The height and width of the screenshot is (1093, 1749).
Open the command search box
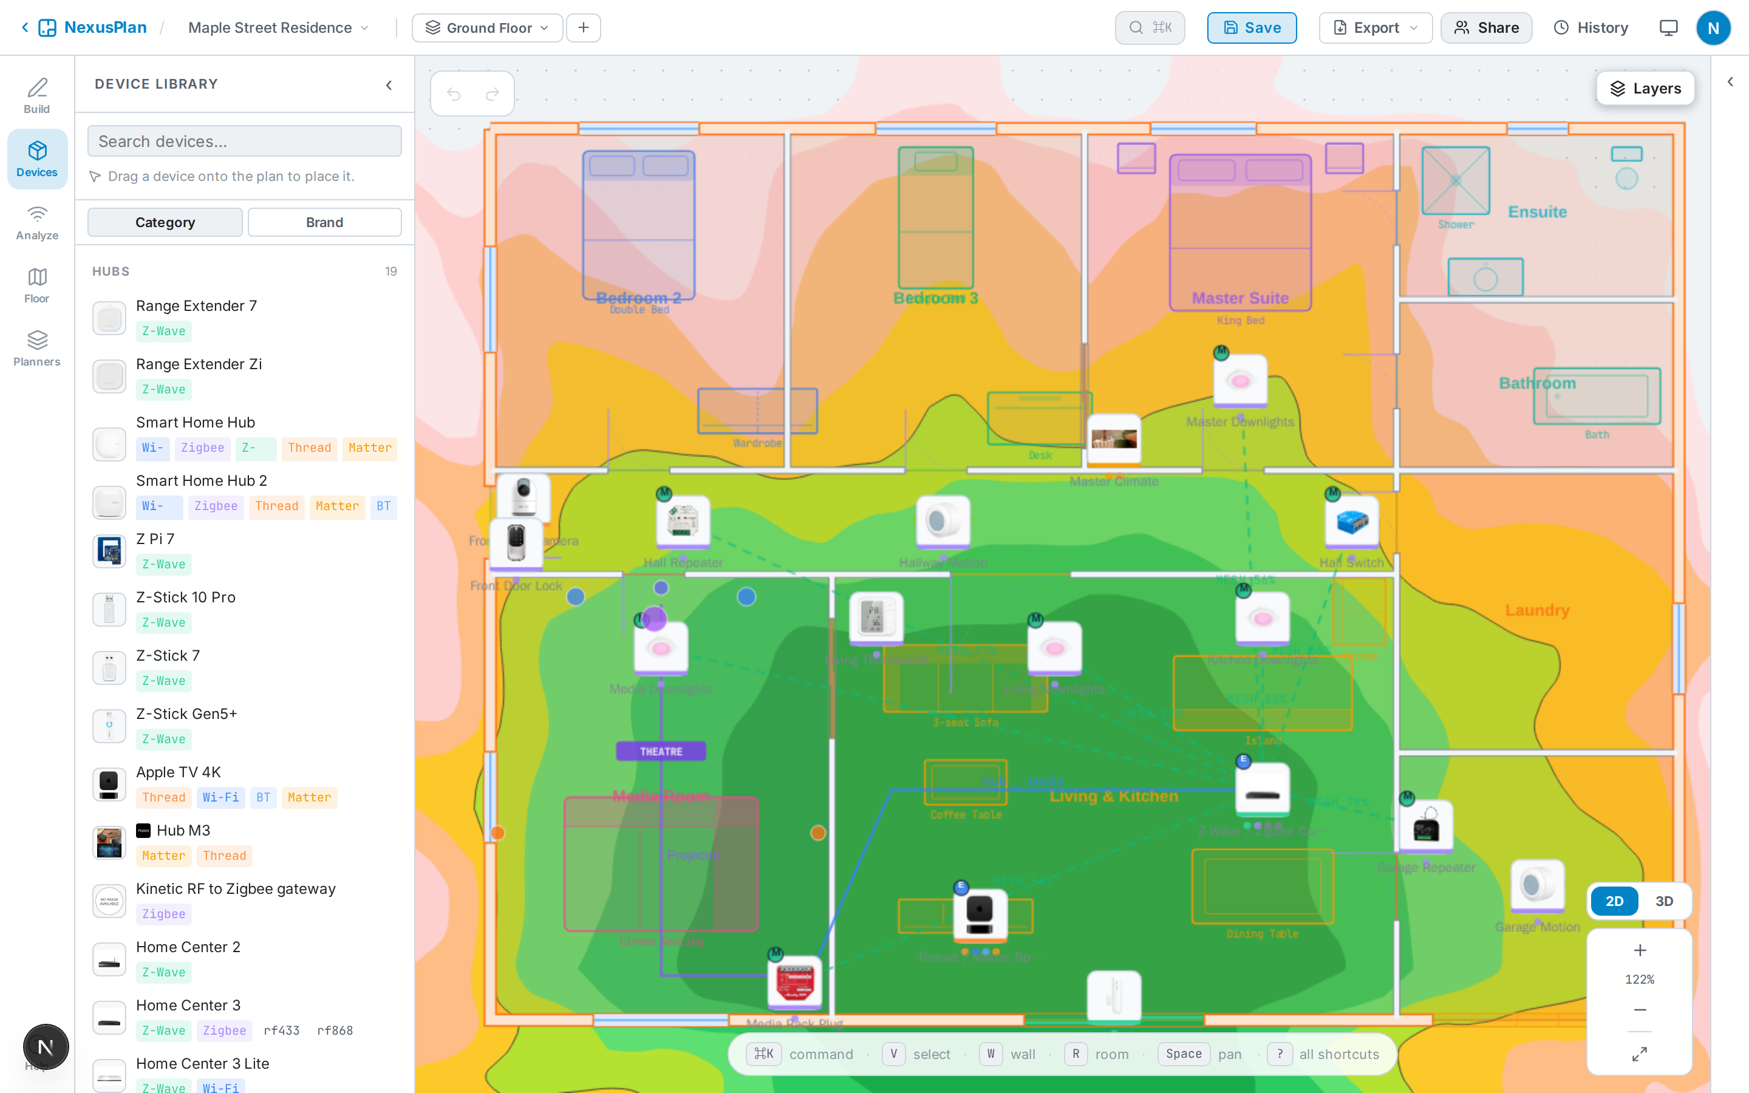coord(1149,27)
